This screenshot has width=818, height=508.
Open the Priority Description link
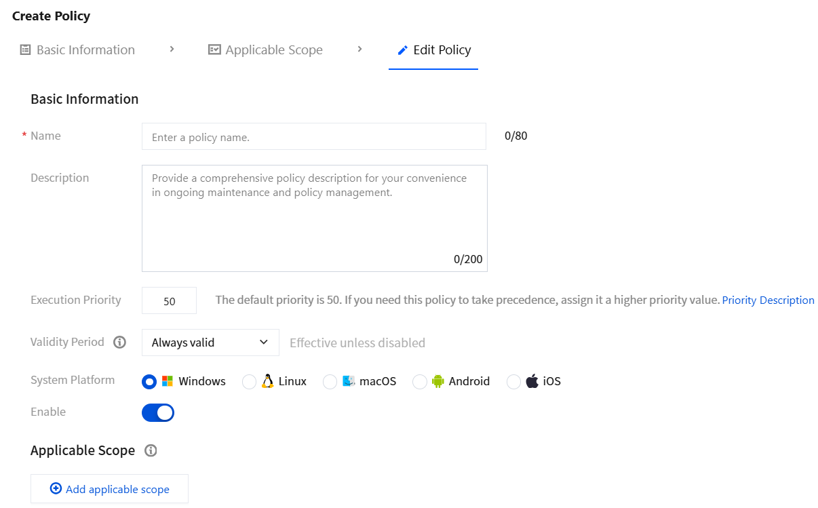(768, 300)
